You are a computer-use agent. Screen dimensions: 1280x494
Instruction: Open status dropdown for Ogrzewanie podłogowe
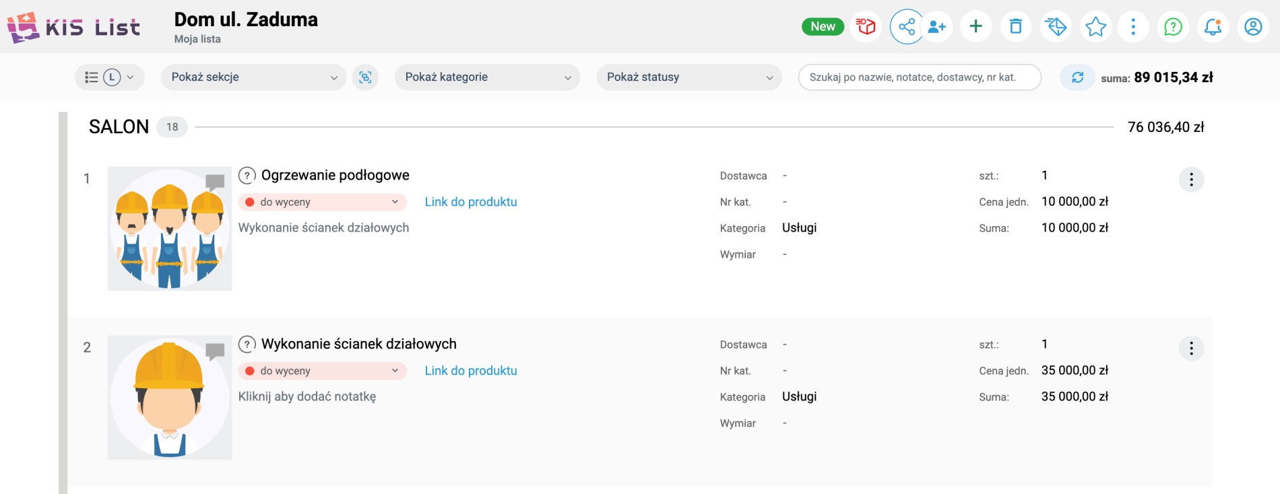point(322,202)
